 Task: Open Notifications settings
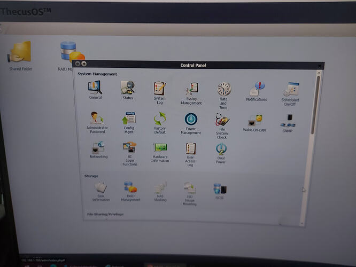point(257,90)
